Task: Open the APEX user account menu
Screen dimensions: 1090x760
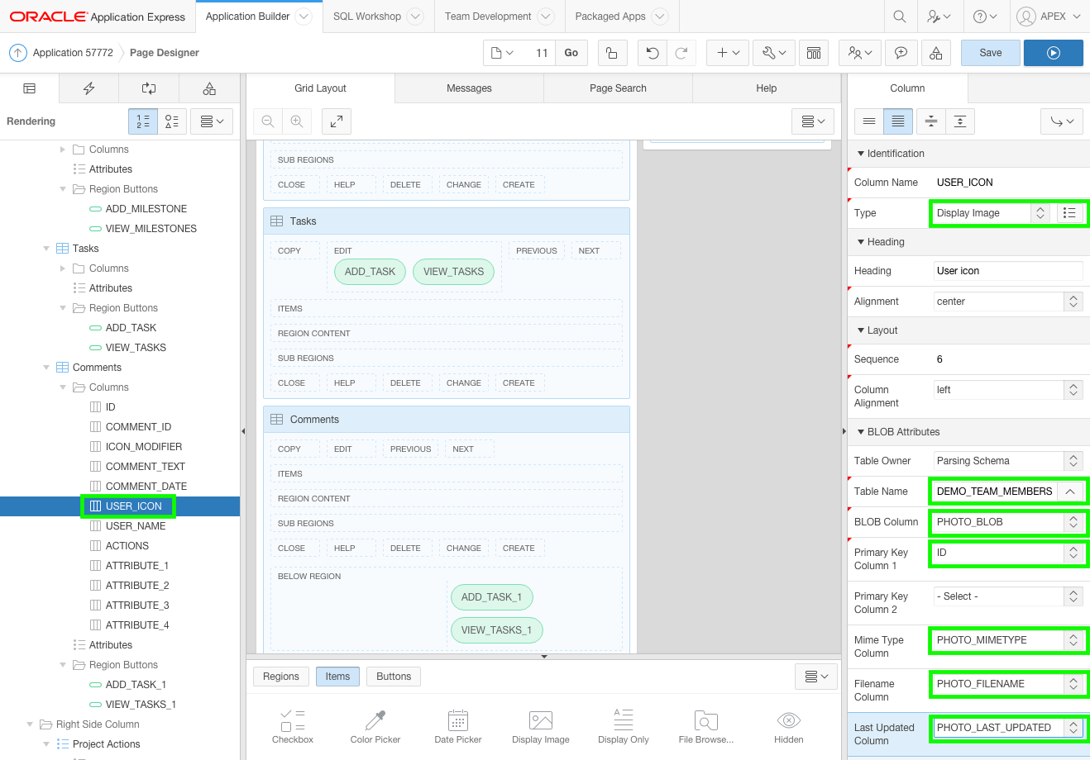Action: point(1049,17)
